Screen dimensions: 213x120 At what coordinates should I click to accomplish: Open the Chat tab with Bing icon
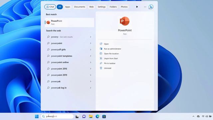(50, 7)
